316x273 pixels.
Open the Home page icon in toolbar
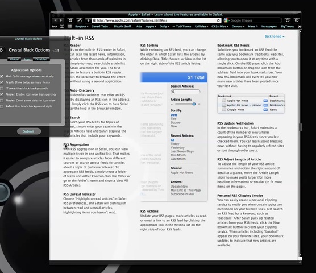[x=70, y=20]
